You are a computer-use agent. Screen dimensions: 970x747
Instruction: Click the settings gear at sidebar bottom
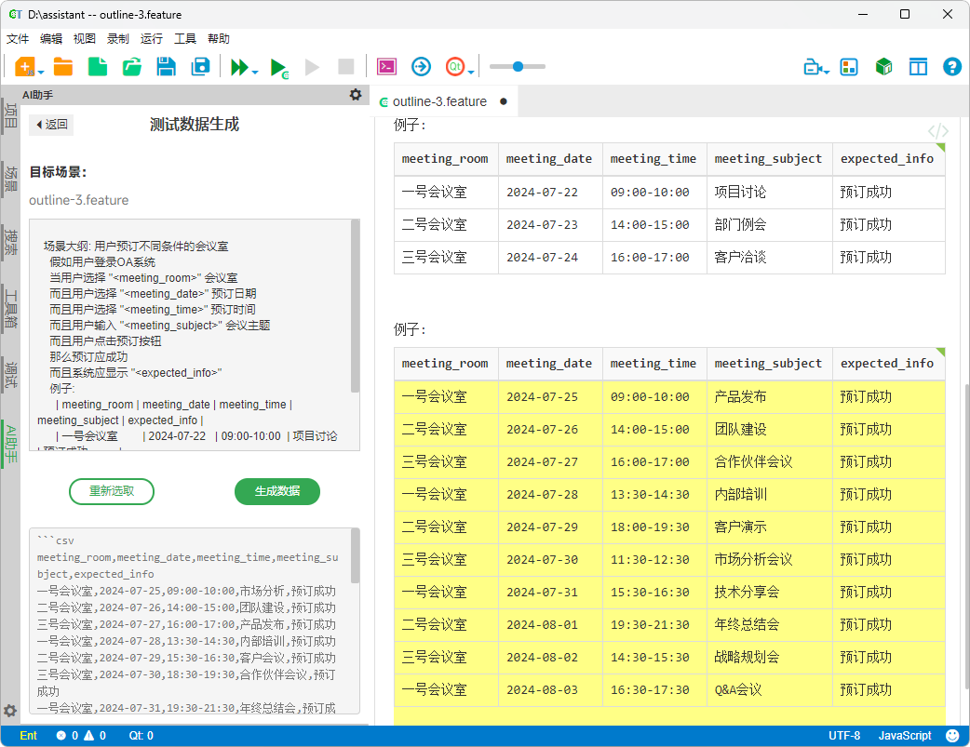tap(10, 711)
